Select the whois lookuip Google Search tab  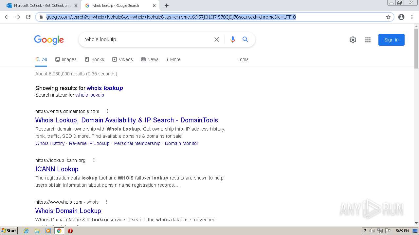(120, 6)
